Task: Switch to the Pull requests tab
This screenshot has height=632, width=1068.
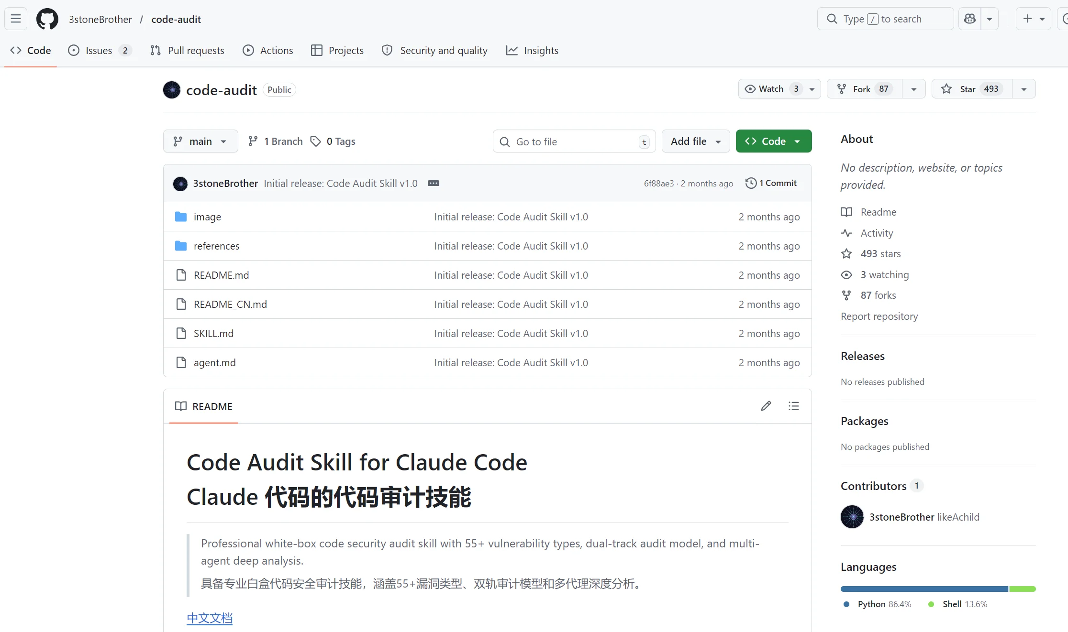Action: (187, 50)
